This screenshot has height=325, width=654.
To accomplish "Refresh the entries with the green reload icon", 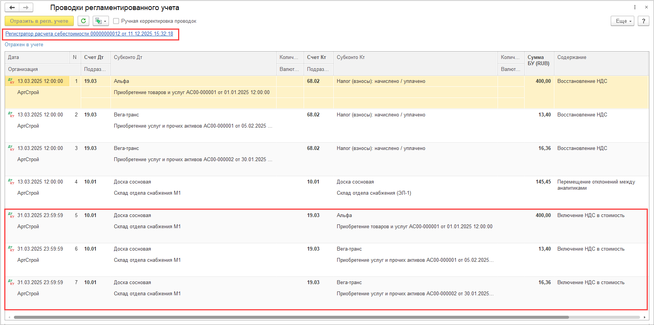I will pos(83,21).
